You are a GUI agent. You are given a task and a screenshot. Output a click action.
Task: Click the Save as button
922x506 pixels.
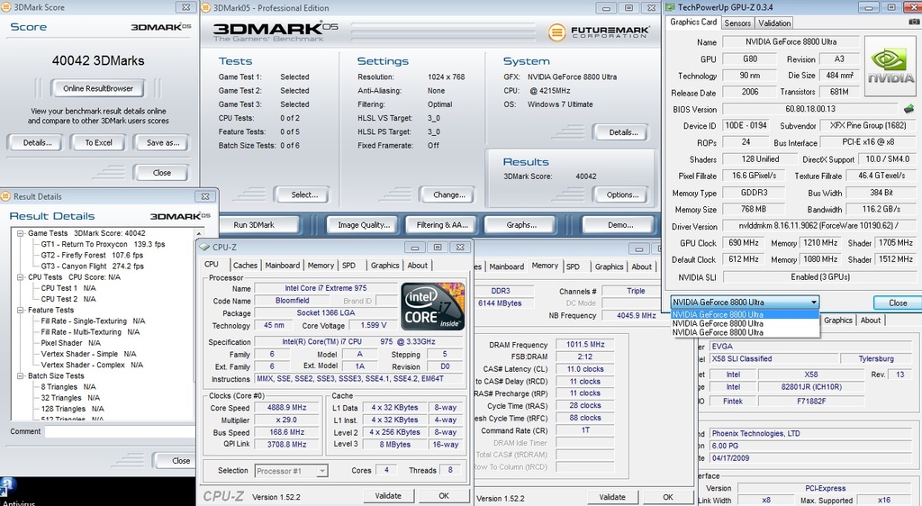tap(163, 142)
